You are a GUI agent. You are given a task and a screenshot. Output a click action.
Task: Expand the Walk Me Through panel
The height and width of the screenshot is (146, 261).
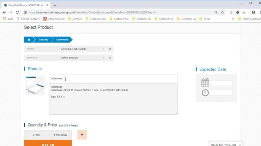pyautogui.click(x=226, y=144)
